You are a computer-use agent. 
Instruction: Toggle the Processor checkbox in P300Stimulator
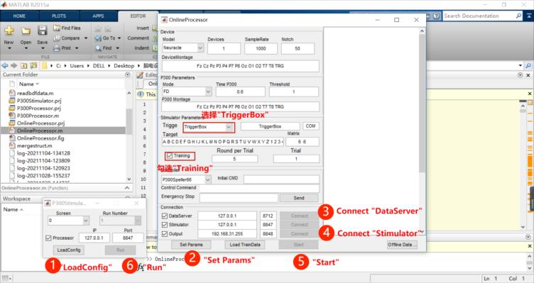tap(48, 238)
